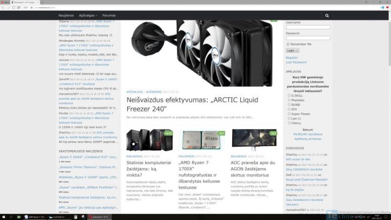Open comment count badge on Staliniai kompiuteriai thumbnail

(x=168, y=133)
